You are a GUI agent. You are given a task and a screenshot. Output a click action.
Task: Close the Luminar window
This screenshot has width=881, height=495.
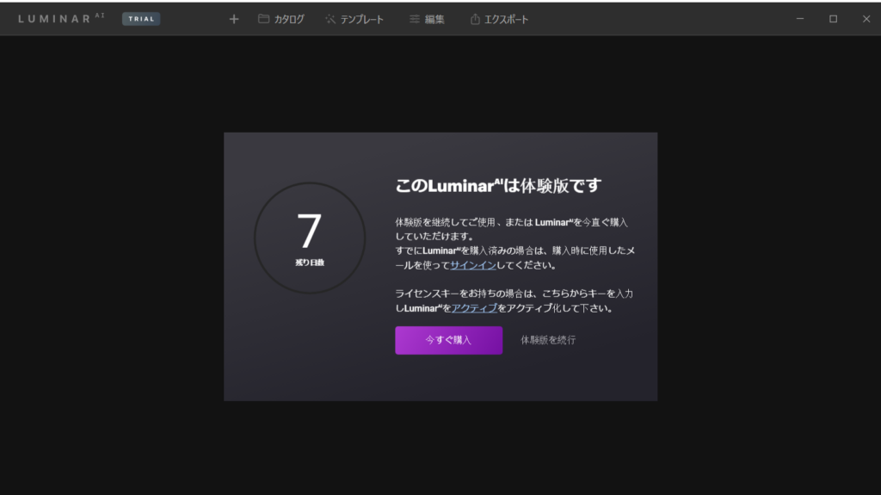(x=866, y=19)
